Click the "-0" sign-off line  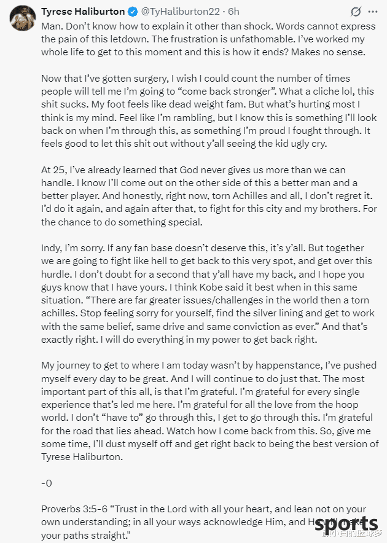pyautogui.click(x=47, y=483)
